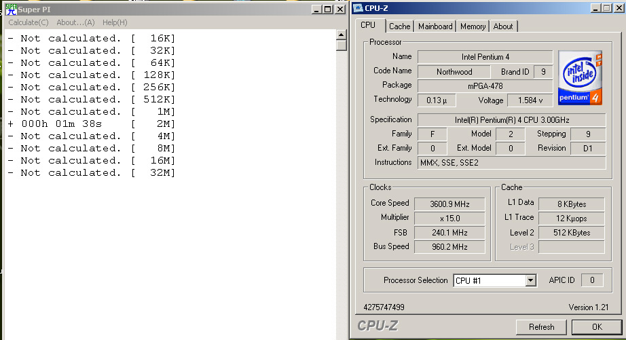Viewport: 626px width, 340px height.
Task: Select the 'Not calculated. [4M]' row
Action: click(92, 136)
